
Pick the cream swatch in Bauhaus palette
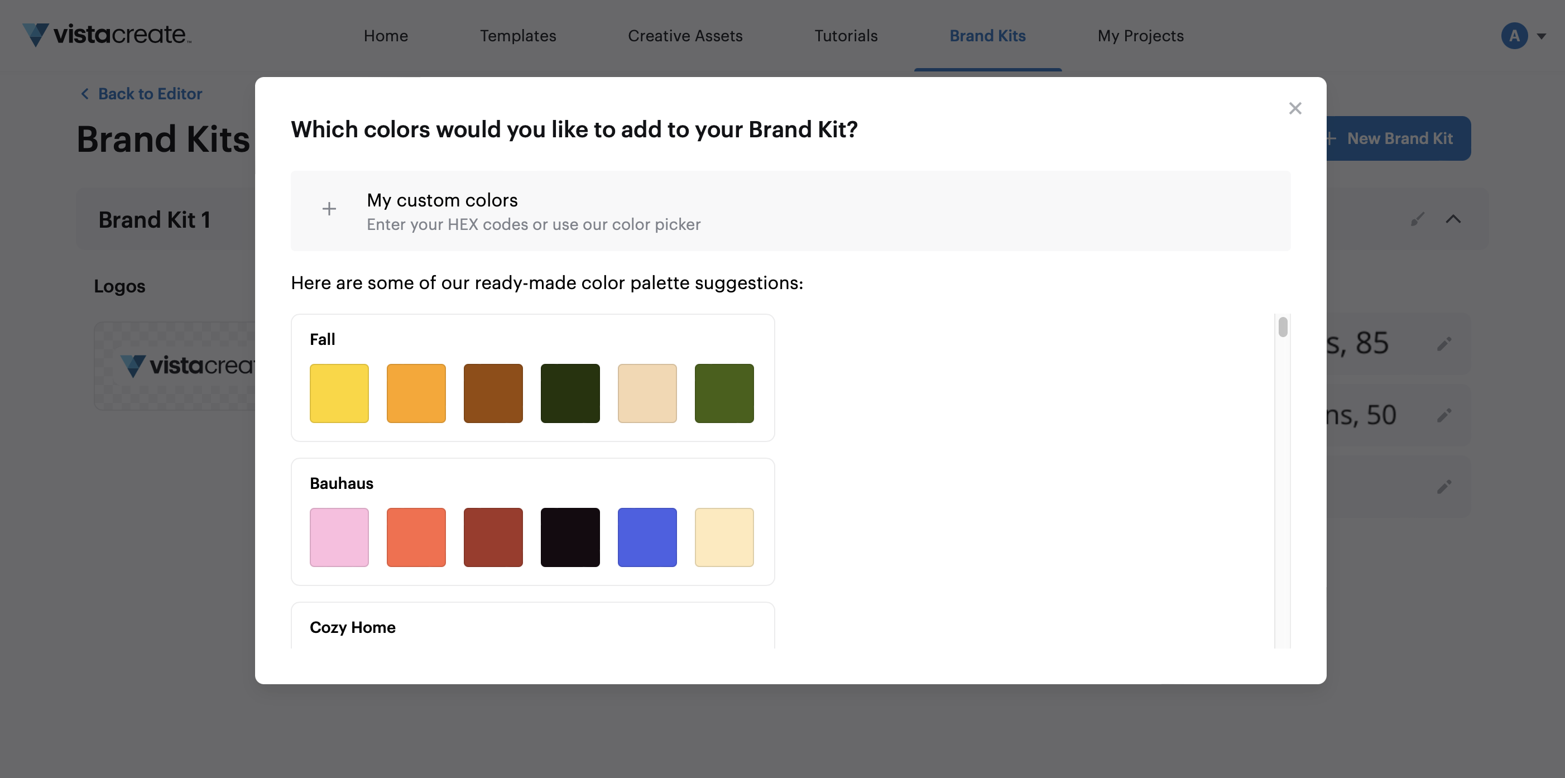tap(724, 537)
